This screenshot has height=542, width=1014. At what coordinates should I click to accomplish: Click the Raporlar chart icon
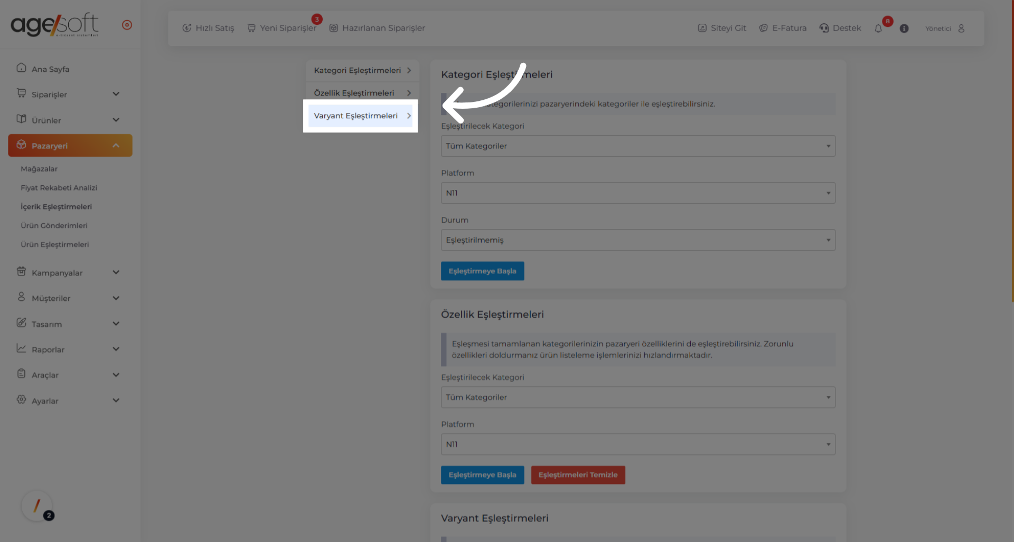(21, 348)
